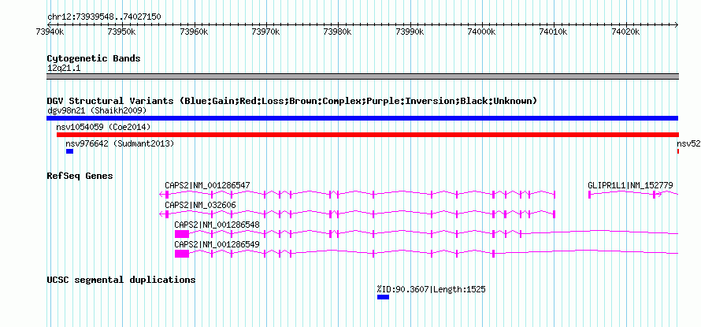Image resolution: width=701 pixels, height=327 pixels.
Task: Click the left arrow end of CAPS2 NM_001286547
Action: pos(161,194)
